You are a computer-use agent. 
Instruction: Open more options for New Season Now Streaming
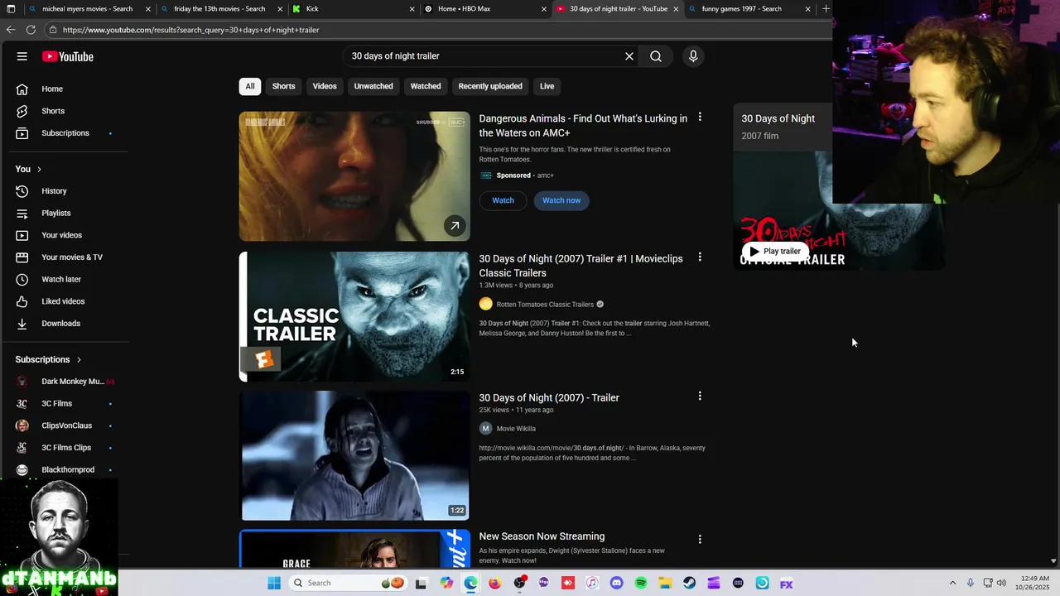(700, 540)
